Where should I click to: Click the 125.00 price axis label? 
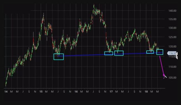pyautogui.click(x=172, y=37)
